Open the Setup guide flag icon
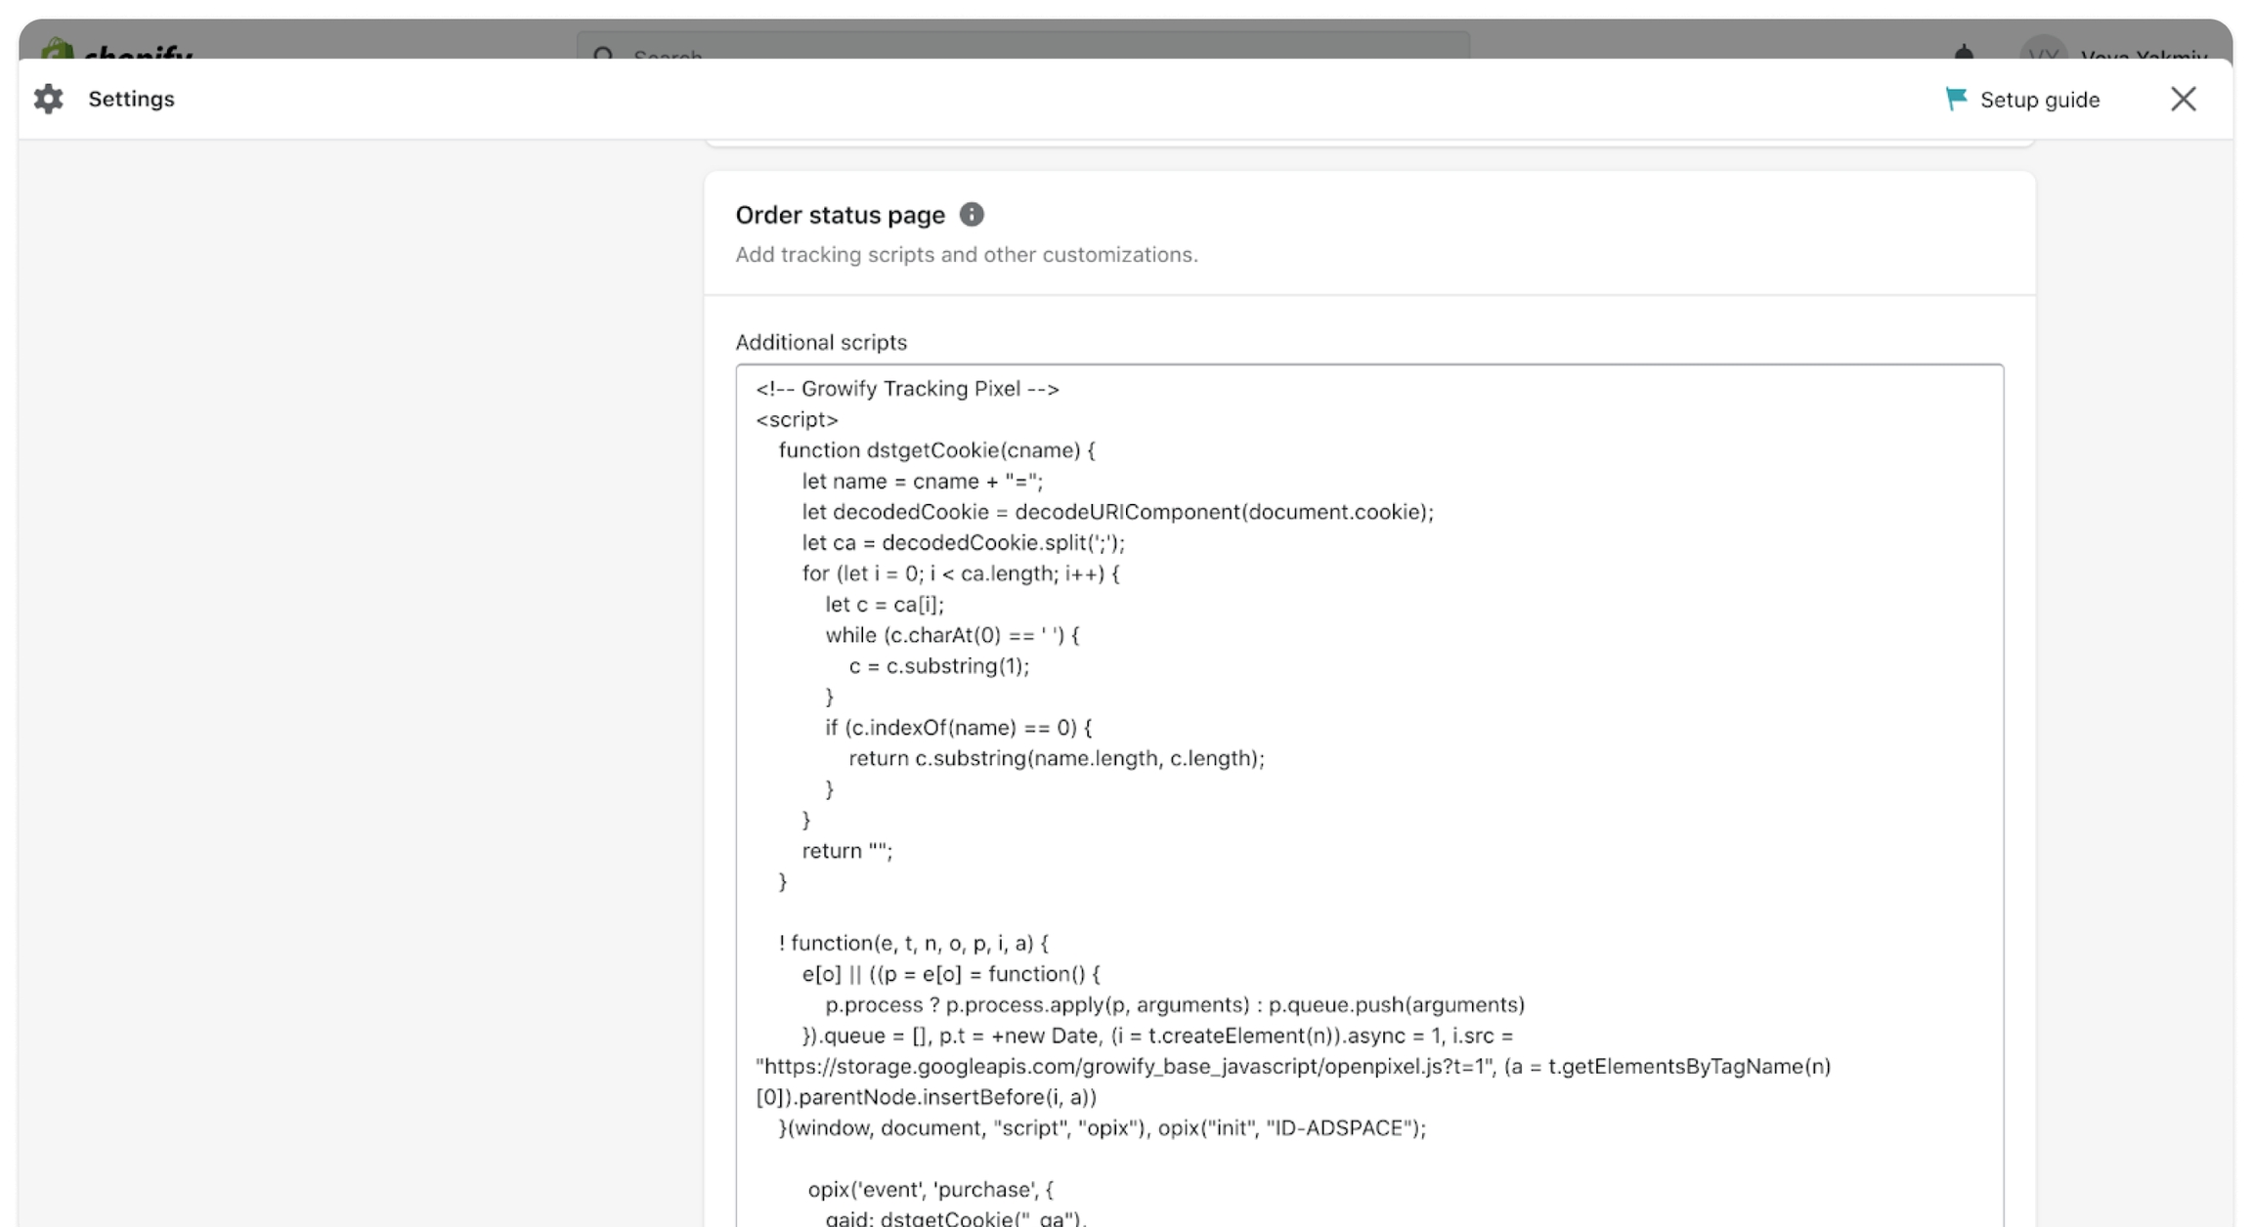Screen dimensions: 2252x1227 pos(1956,99)
